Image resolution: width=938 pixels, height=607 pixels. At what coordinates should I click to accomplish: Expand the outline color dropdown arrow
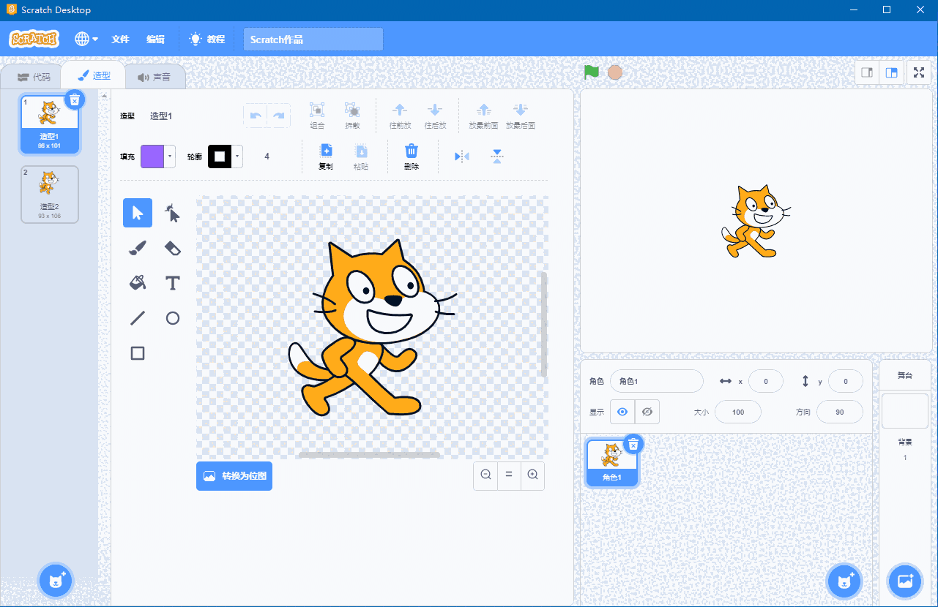click(237, 157)
